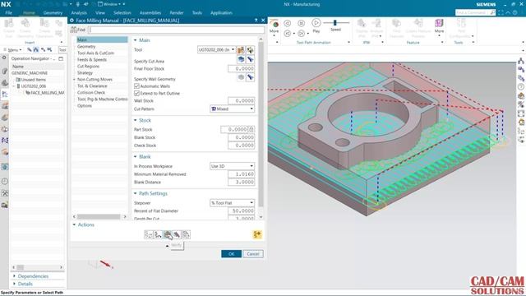526x296 pixels.
Task: Toggle the Automatic Walls checkbox
Action: tap(136, 86)
